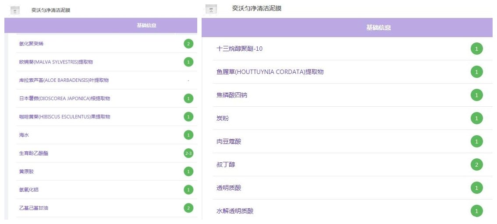Click the 2-3 rating badge for 生育酚乙酸酯

coord(188,153)
